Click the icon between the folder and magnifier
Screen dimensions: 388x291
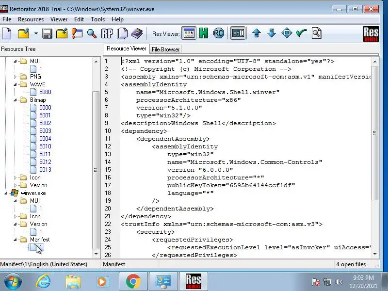pyautogui.click(x=77, y=33)
